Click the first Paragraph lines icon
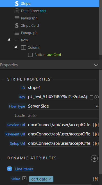 click(17, 18)
